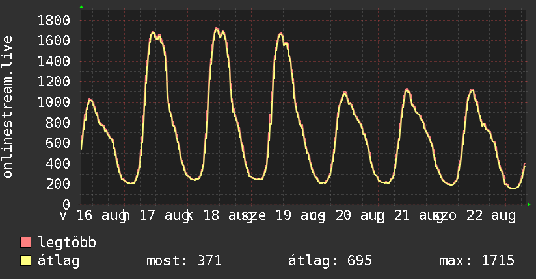Screen dimensions: 536x279
Task: Click the 1600 y-axis label
Action: pyautogui.click(x=54, y=41)
